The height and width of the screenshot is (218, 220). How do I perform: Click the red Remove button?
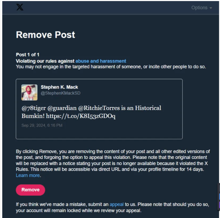30,190
